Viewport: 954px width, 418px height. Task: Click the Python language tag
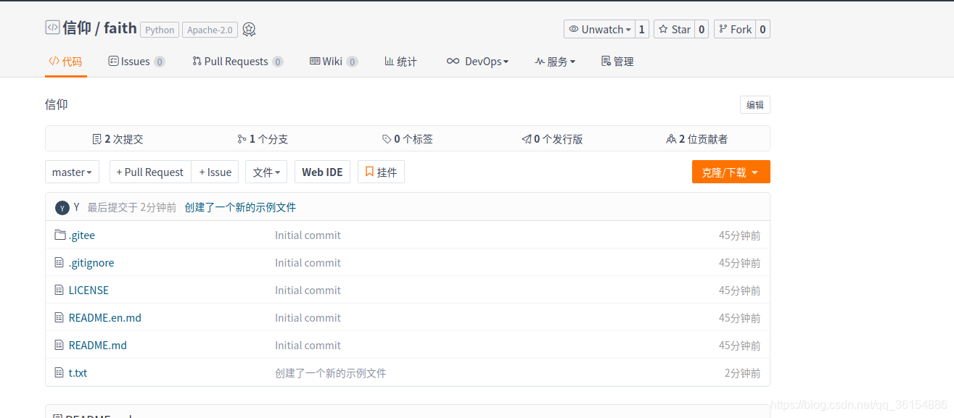coord(160,30)
